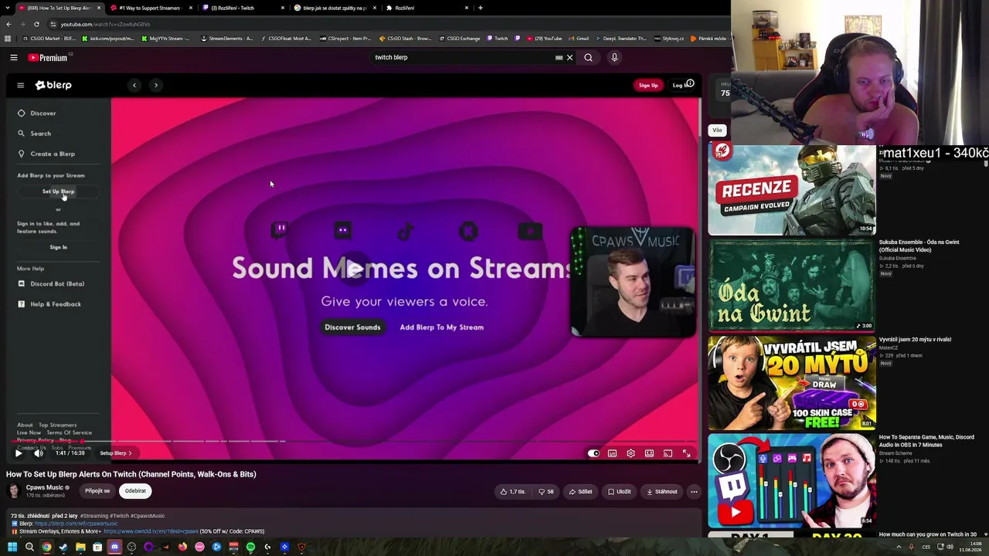
Task: Open the video player settings gear
Action: tap(630, 453)
